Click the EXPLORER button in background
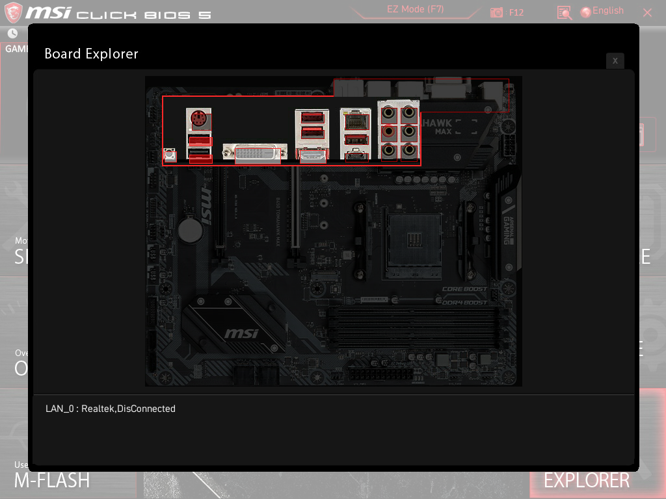This screenshot has height=499, width=666. click(x=587, y=480)
